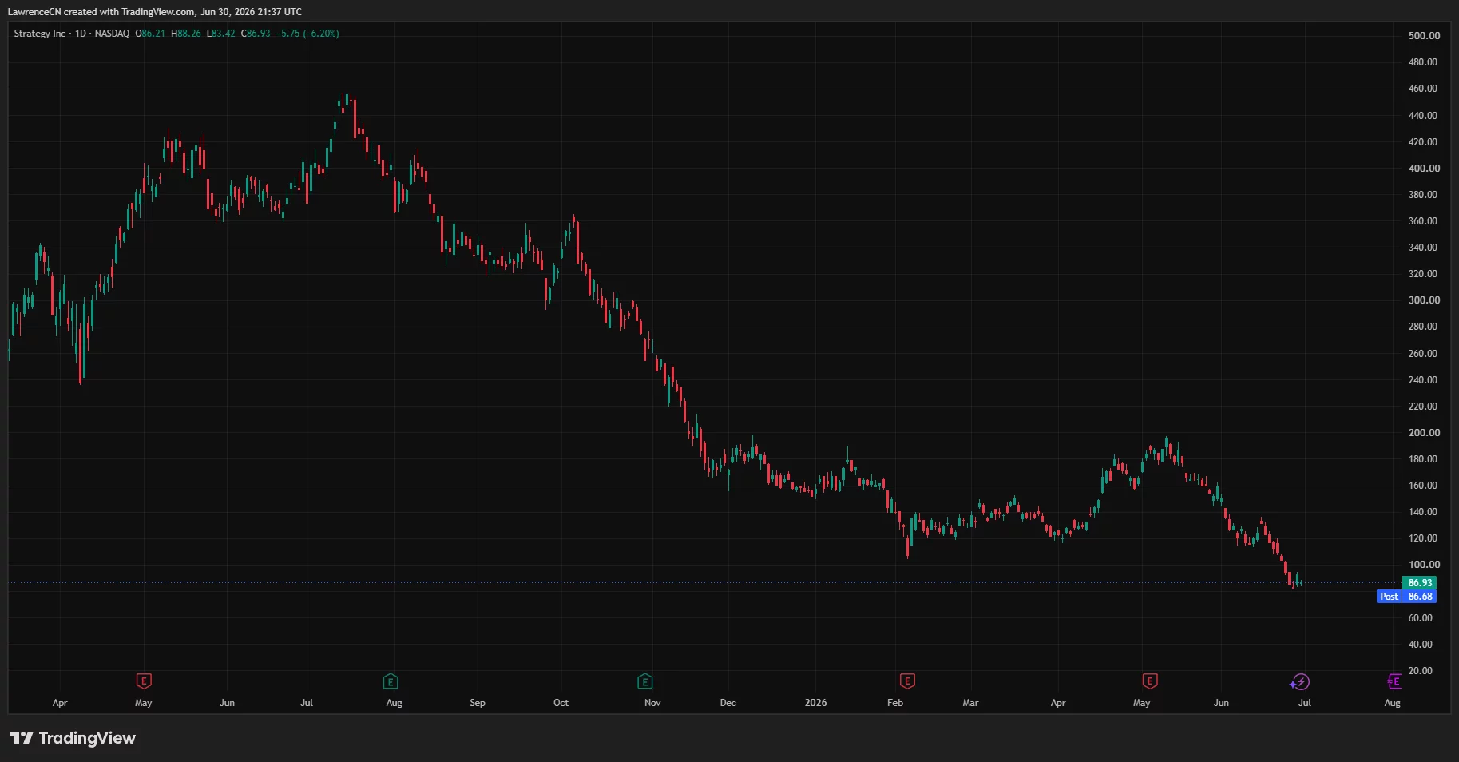Click the TradingView logo at the bottom

[x=73, y=738]
